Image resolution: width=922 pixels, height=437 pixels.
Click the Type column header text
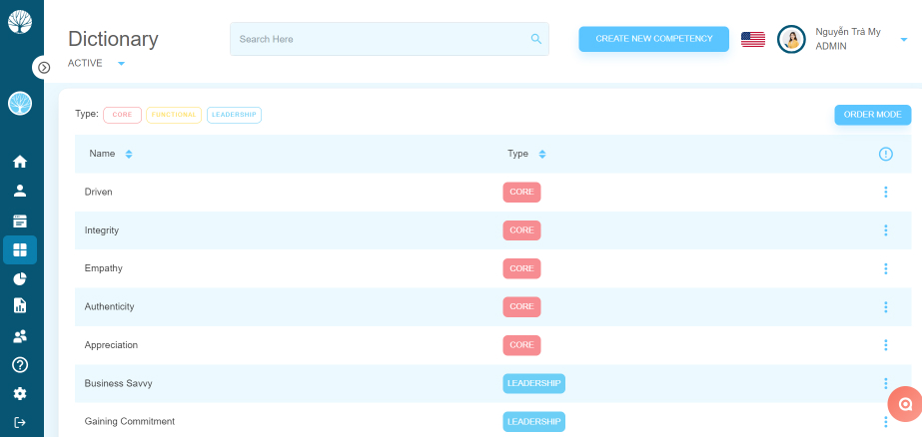(x=518, y=154)
